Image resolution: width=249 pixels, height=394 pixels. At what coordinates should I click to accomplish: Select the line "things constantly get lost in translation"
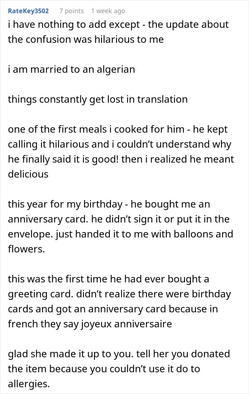(x=97, y=99)
